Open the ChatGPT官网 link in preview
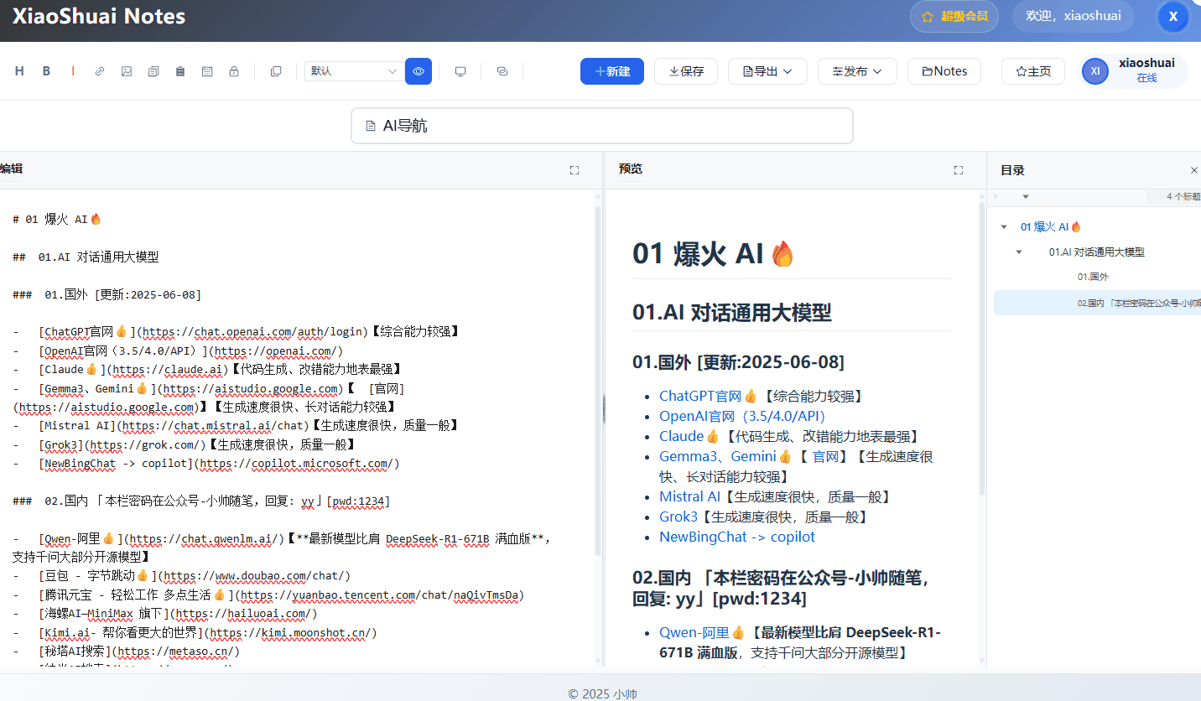1201x701 pixels. (x=708, y=396)
